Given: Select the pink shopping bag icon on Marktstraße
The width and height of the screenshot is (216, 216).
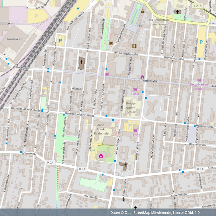Looking at the screenshot, I should click(142, 77).
